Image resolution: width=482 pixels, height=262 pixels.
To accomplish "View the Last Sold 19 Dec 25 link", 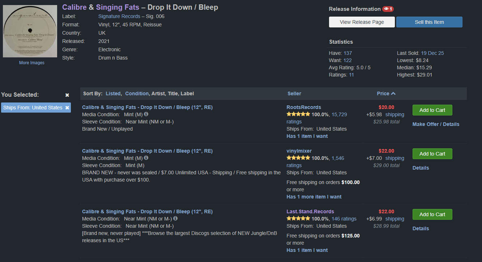I will [432, 53].
